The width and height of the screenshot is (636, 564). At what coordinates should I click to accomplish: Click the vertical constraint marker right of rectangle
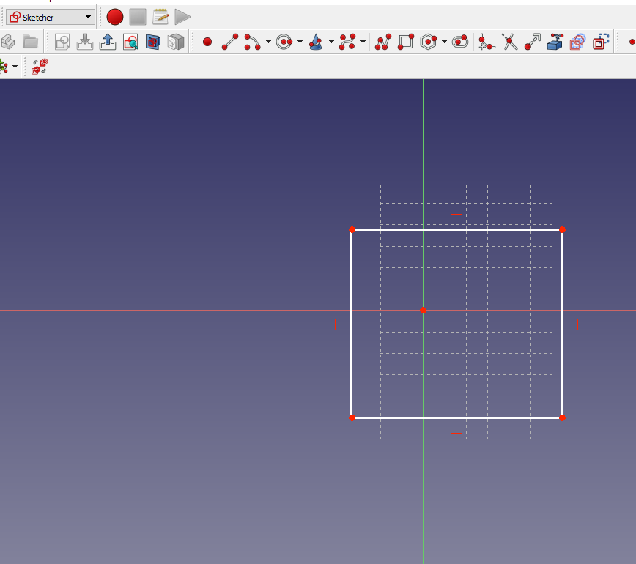point(577,324)
